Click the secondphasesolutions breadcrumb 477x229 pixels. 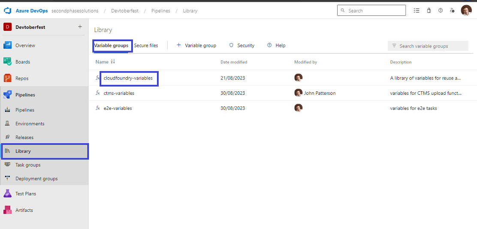pyautogui.click(x=75, y=11)
